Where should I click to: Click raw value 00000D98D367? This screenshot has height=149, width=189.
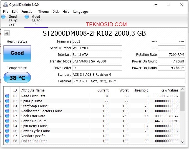pyautogui.click(x=166, y=96)
